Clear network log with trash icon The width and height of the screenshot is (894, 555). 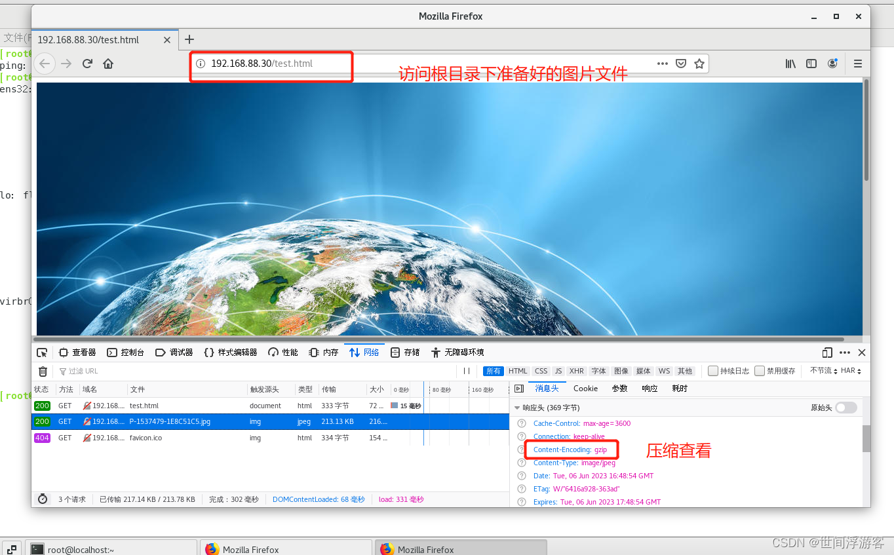tap(43, 371)
